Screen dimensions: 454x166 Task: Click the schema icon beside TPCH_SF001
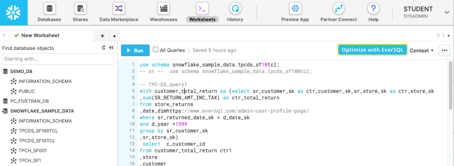click(x=13, y=151)
